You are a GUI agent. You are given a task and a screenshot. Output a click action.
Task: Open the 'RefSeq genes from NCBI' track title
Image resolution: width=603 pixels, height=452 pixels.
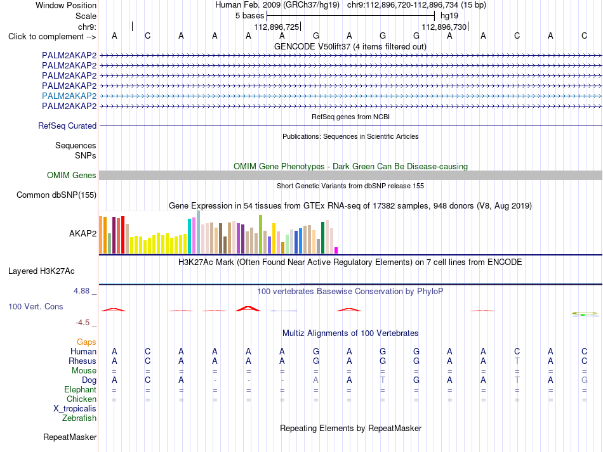coord(350,117)
